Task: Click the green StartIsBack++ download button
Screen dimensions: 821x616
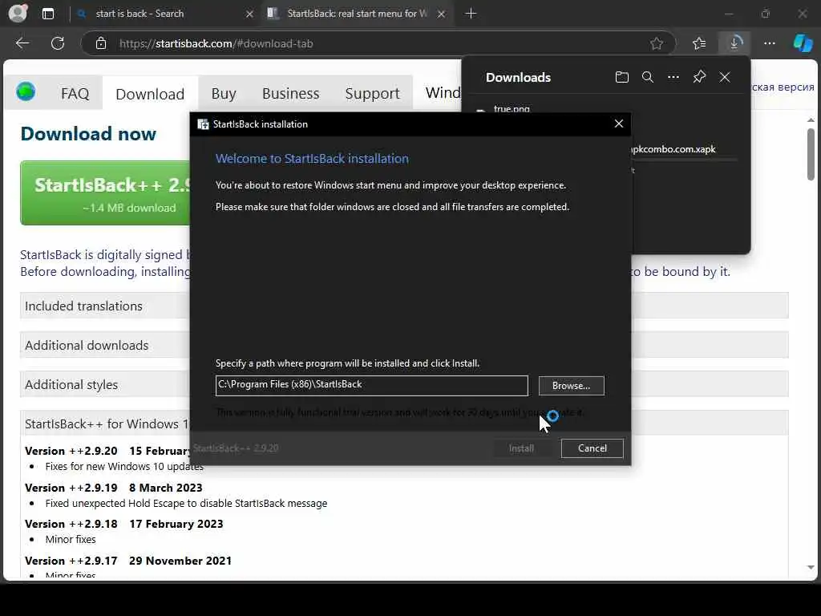Action: coord(105,193)
